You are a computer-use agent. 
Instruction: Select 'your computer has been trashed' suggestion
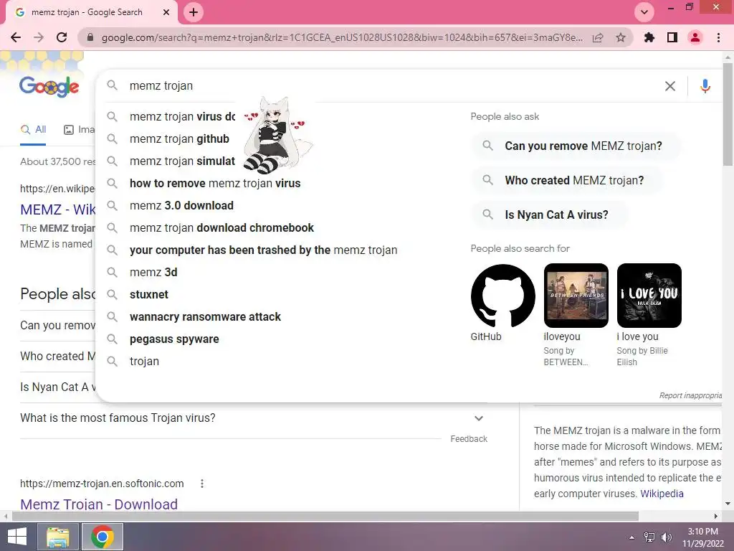tap(263, 250)
